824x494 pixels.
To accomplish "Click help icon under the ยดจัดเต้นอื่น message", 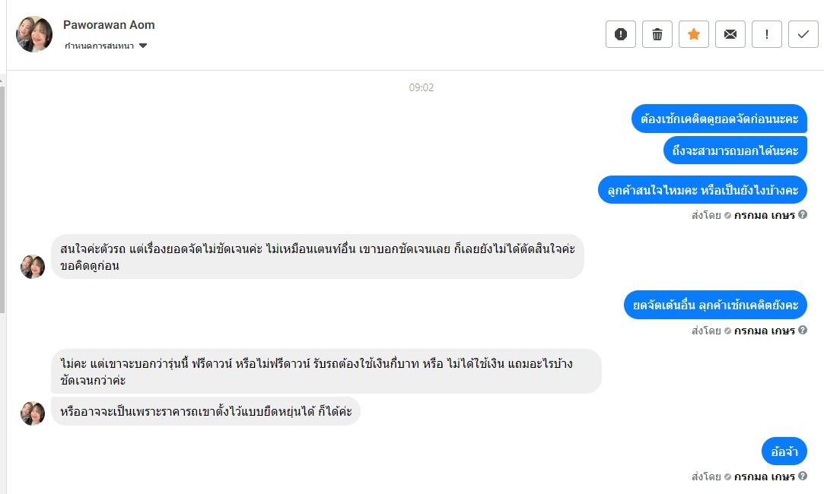I will (803, 331).
